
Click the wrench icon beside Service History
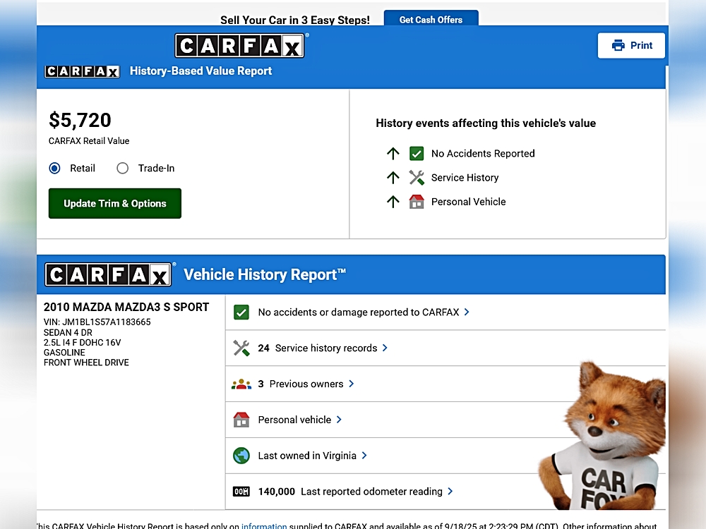(x=417, y=178)
